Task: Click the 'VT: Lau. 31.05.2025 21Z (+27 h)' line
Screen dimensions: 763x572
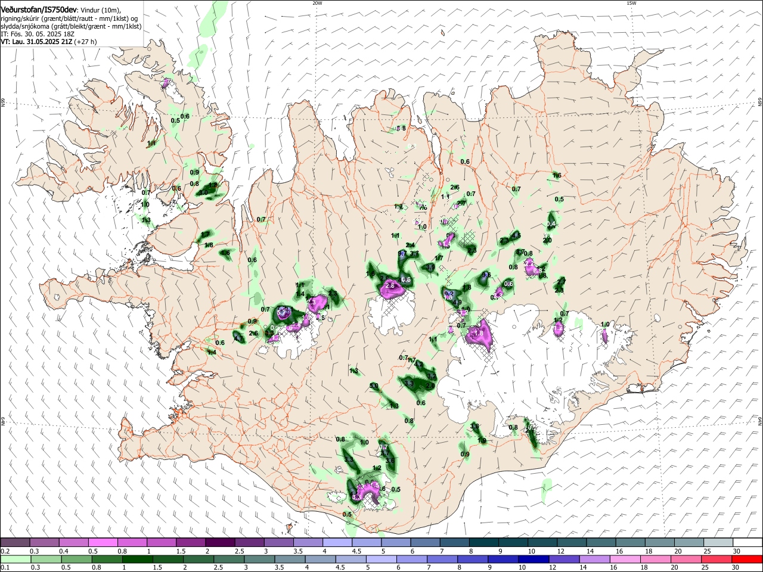Action: click(x=49, y=42)
